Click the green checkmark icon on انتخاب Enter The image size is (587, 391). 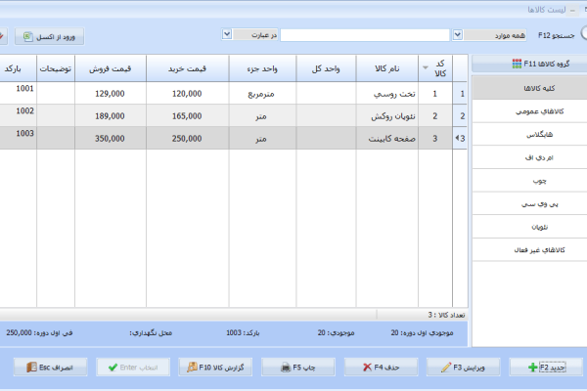tap(113, 368)
